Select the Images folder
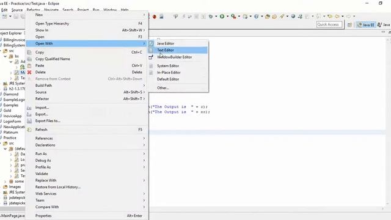The image size is (391, 220). point(15,187)
